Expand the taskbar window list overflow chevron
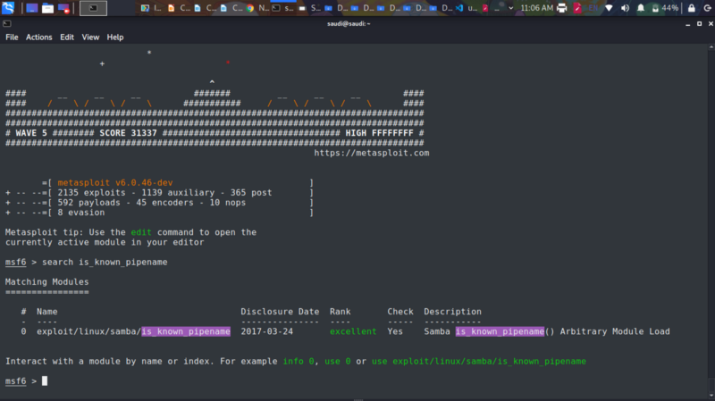This screenshot has width=715, height=401. coord(510,8)
